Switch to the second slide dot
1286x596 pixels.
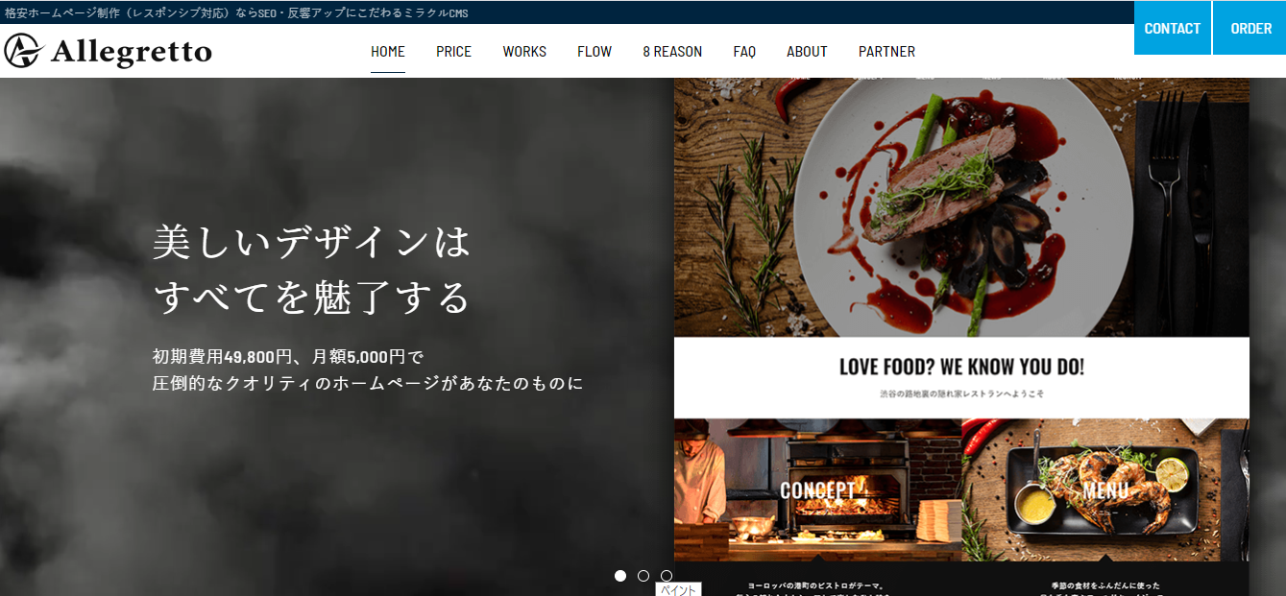coord(643,576)
